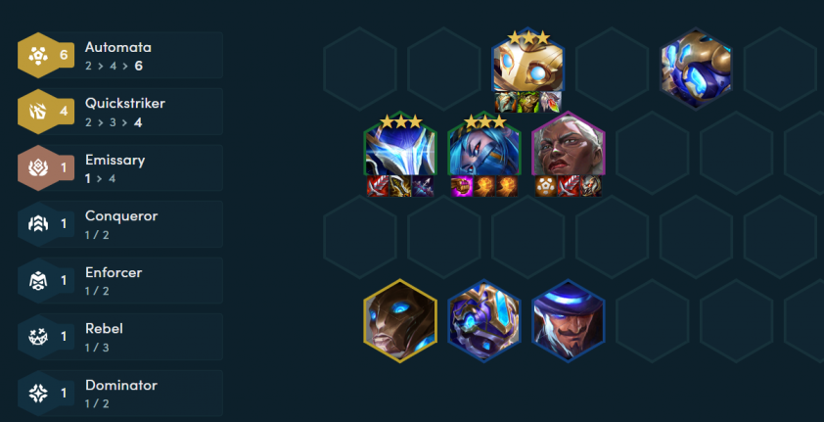The image size is (824, 422).
Task: Select the Rebel trait icon
Action: point(38,337)
